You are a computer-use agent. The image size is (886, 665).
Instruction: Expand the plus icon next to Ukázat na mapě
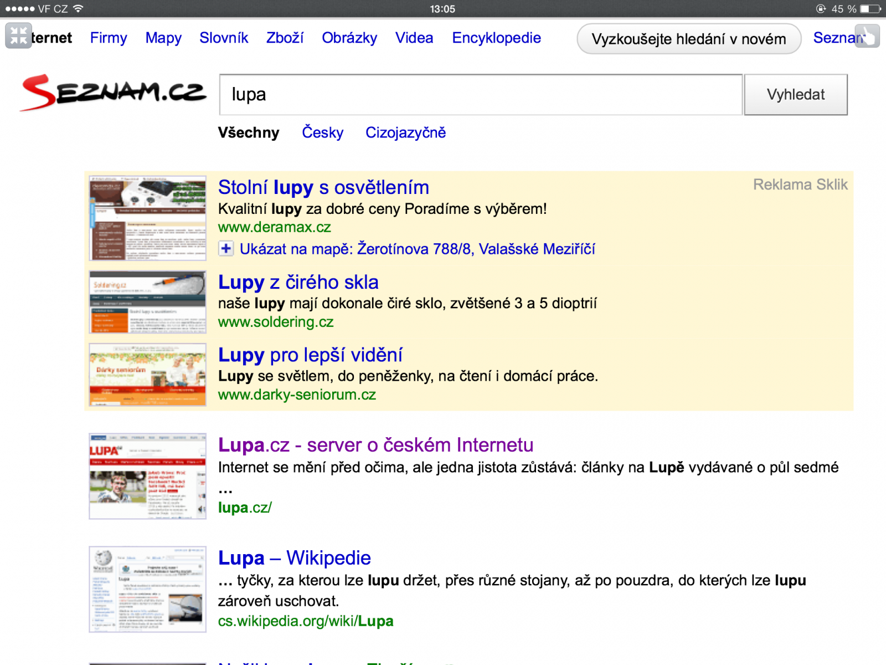point(226,249)
